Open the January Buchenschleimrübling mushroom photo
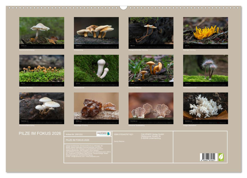Screen dimensions: 247x178 pyautogui.click(x=42, y=31)
